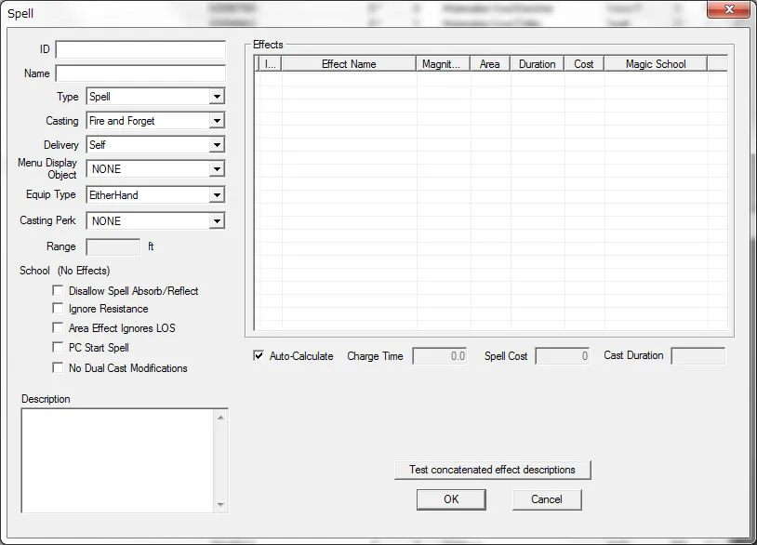Uncheck the Auto-Calculate checkbox
This screenshot has height=545, width=757.
click(259, 356)
